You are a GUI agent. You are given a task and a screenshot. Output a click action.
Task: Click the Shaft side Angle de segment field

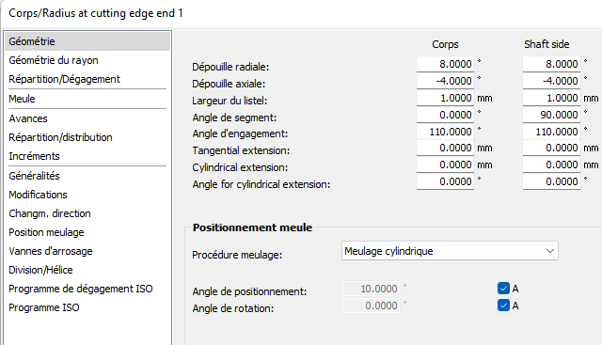(551, 115)
